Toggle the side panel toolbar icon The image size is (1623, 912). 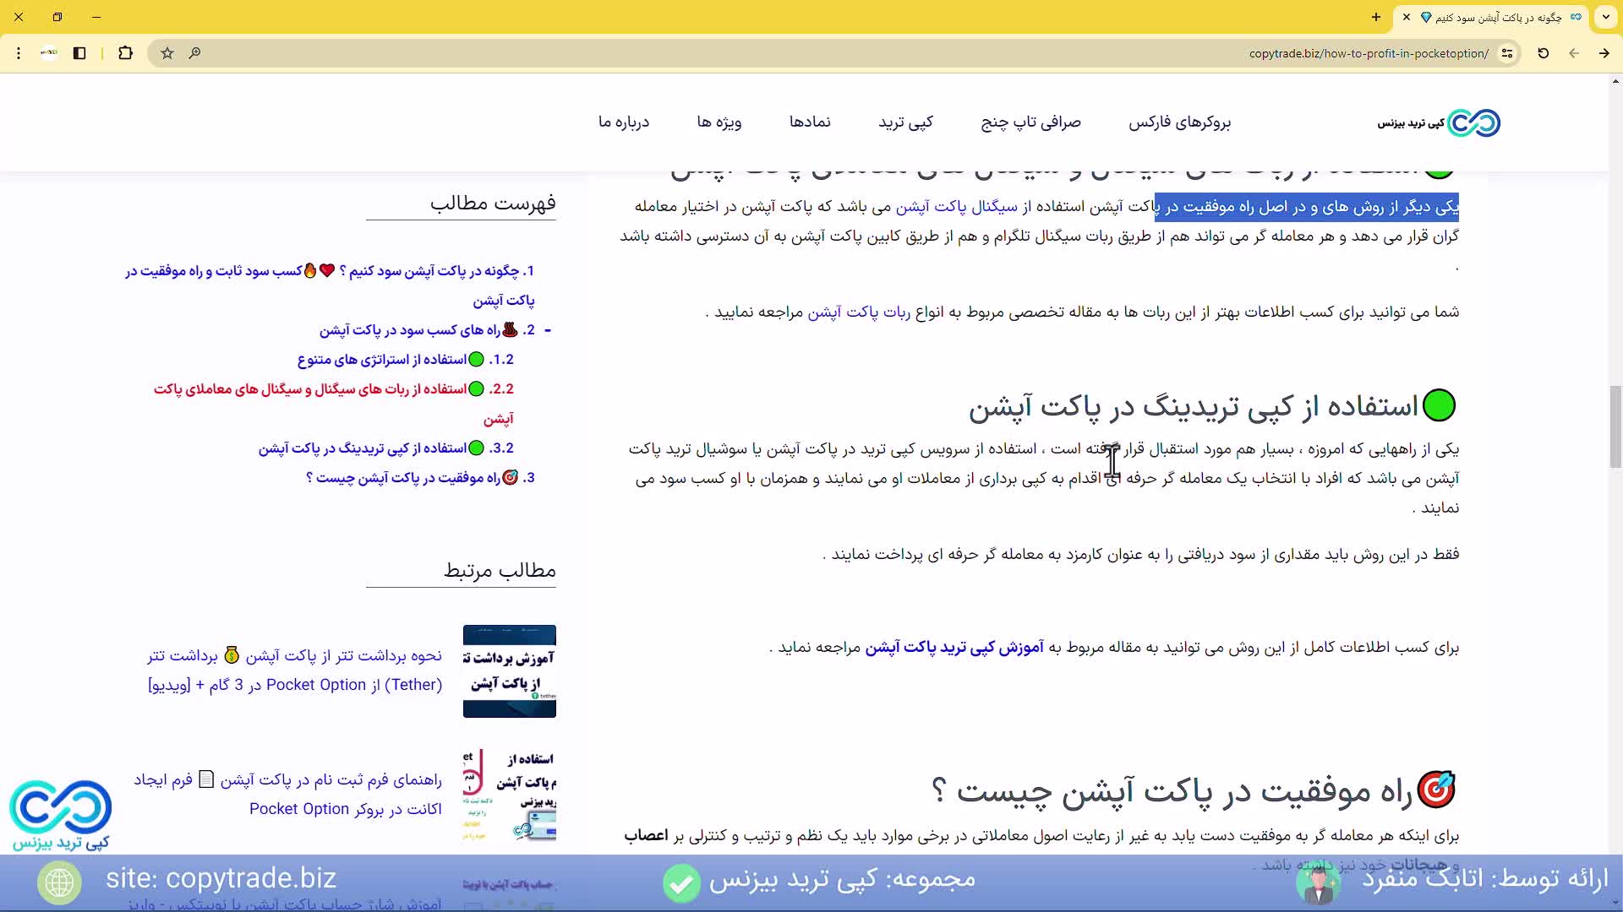(x=79, y=53)
